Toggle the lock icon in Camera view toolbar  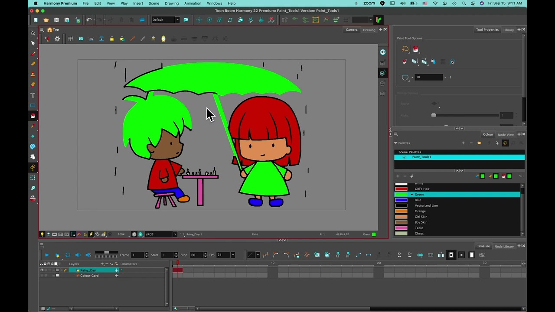coord(112,39)
